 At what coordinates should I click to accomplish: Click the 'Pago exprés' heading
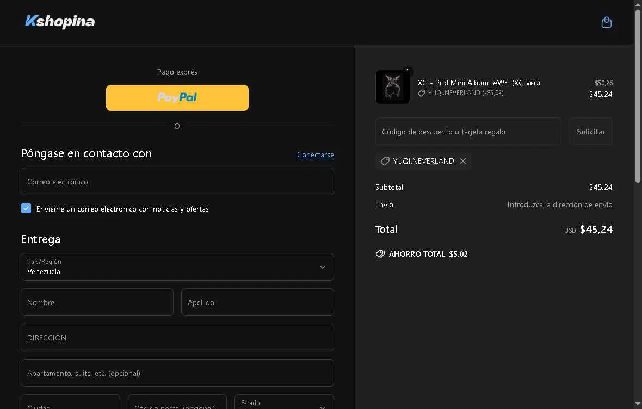point(177,72)
